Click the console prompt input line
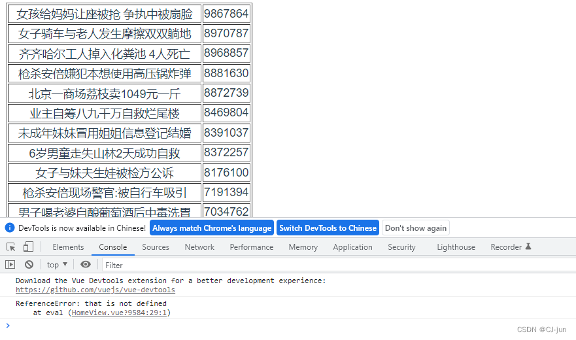The width and height of the screenshot is (576, 340). (x=286, y=326)
